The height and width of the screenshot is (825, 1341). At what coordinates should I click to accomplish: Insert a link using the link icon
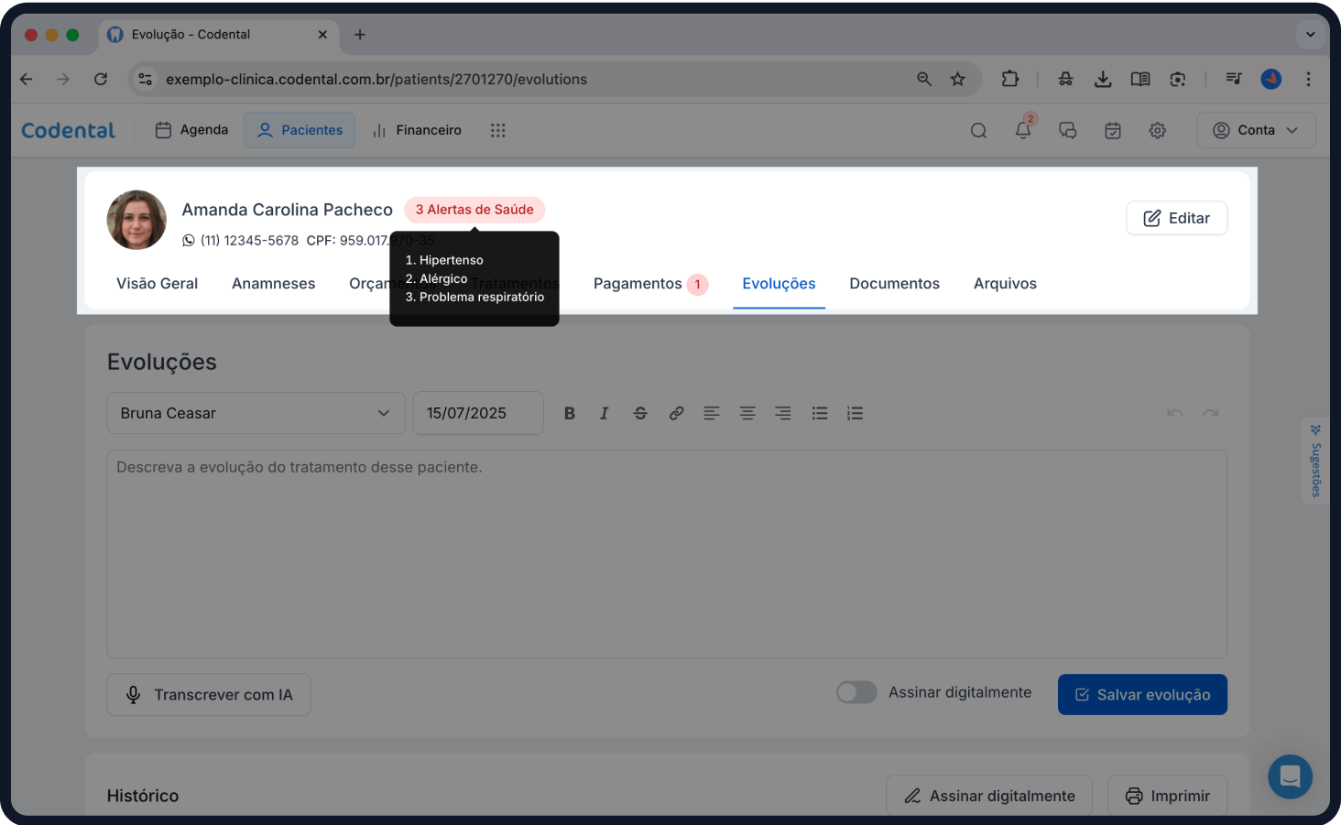(x=676, y=413)
